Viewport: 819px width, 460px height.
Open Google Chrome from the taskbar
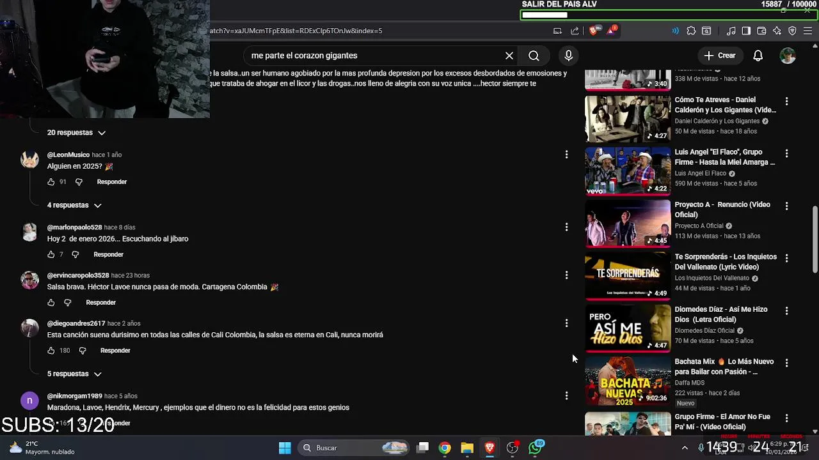point(445,448)
